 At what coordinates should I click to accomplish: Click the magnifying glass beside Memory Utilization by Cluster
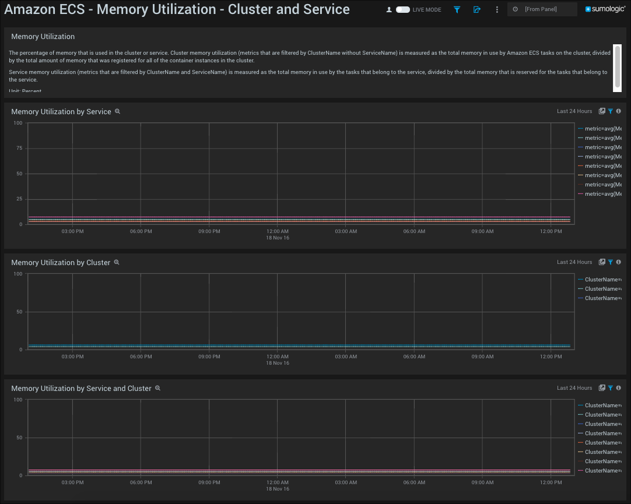point(117,262)
